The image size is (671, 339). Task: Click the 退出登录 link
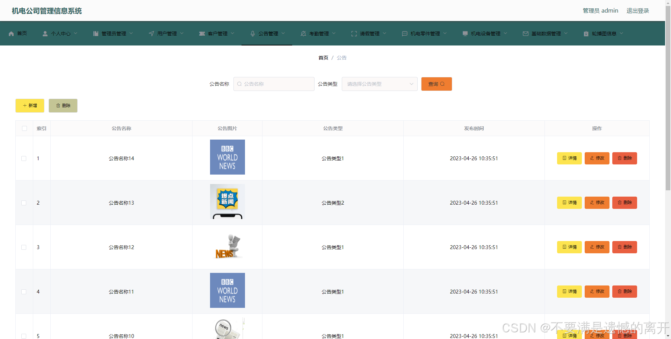(x=637, y=11)
